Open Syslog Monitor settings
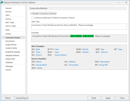 click(x=11, y=45)
